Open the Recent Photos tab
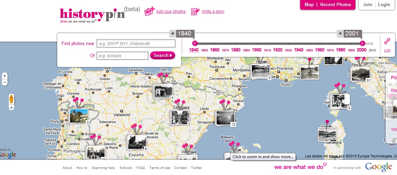 pyautogui.click(x=335, y=4)
